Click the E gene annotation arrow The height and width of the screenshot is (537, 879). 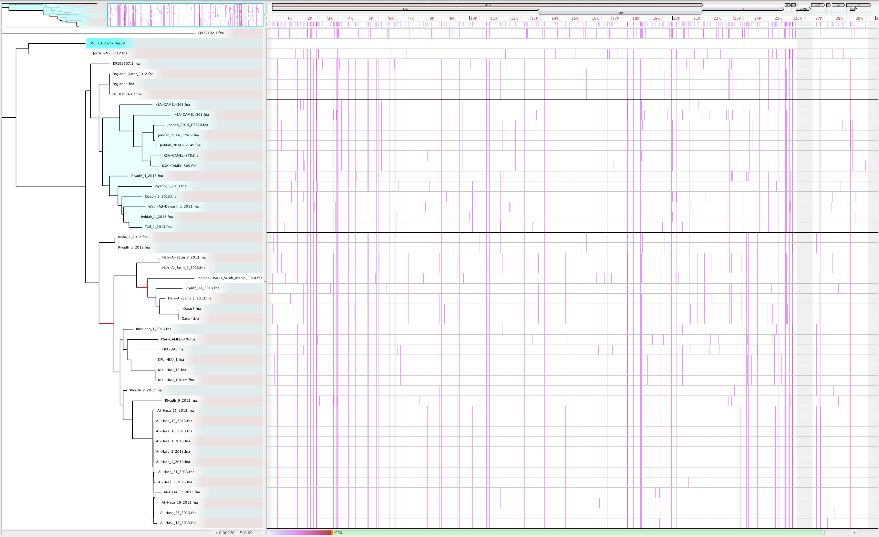pyautogui.click(x=829, y=6)
